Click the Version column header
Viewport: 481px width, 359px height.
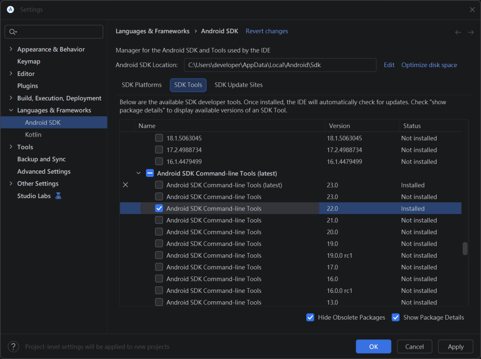[x=362, y=126]
